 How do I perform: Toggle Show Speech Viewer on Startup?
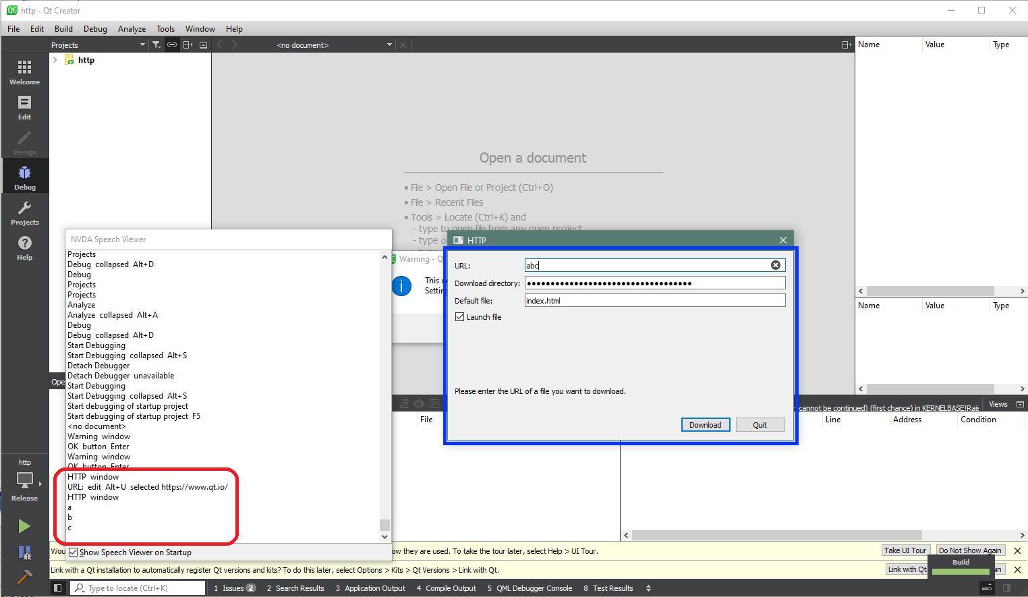point(74,552)
